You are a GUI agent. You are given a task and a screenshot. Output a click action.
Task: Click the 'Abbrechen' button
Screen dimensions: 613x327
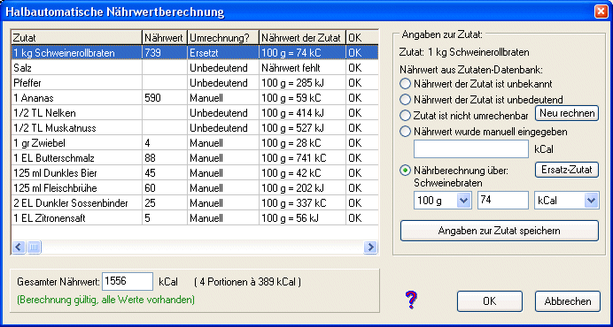568,301
